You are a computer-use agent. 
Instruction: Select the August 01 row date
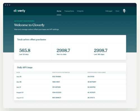coord(20,92)
